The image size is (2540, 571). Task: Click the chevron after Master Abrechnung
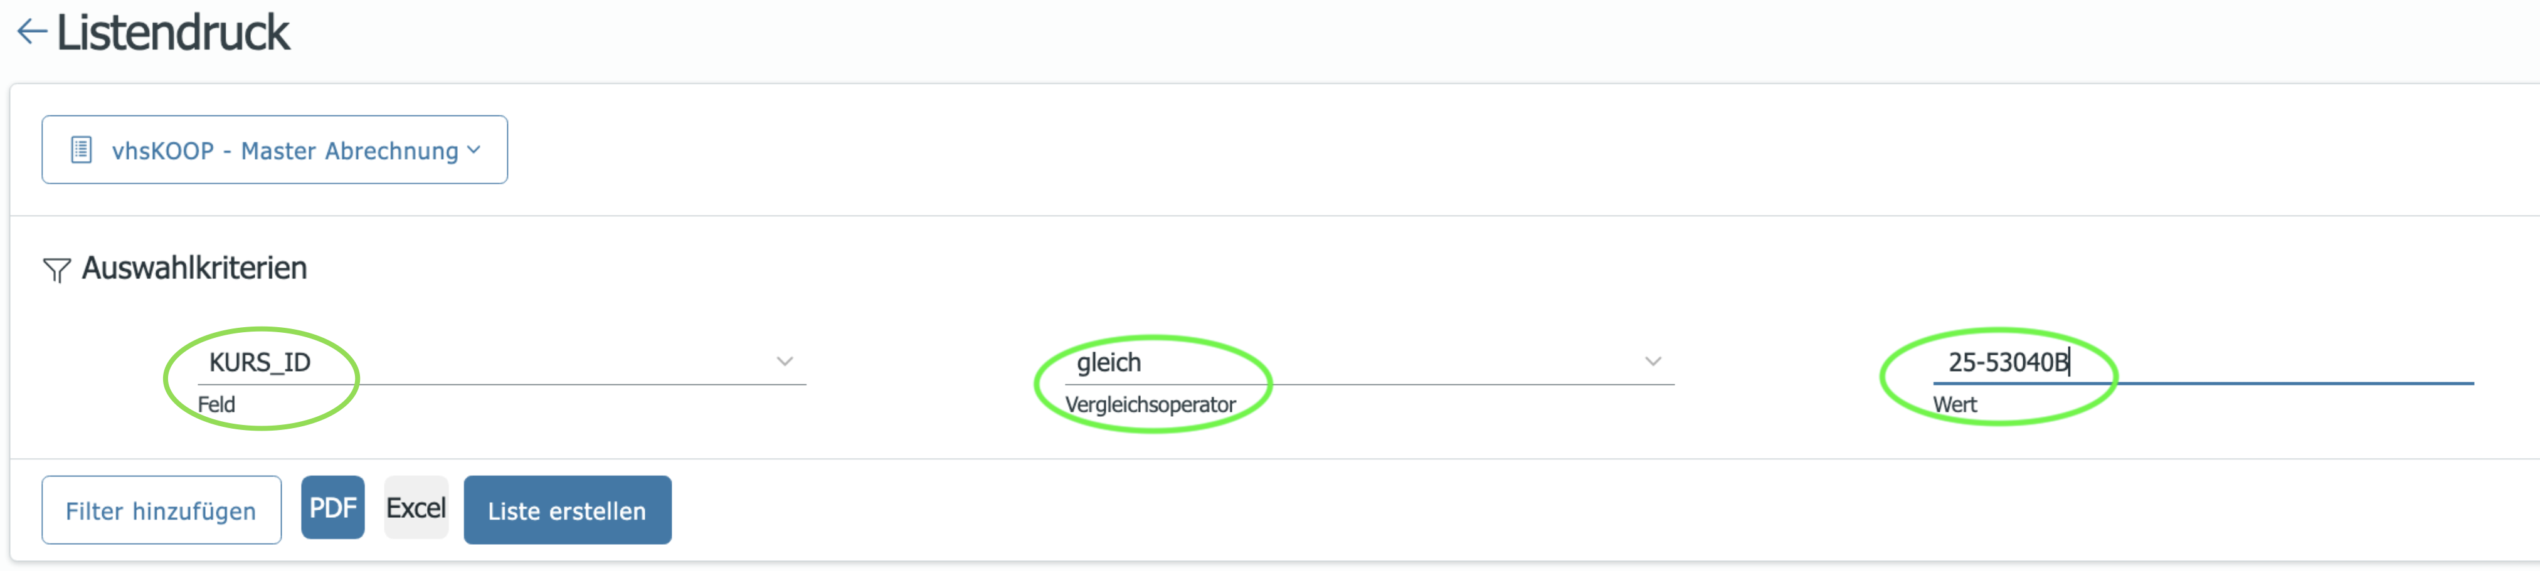474,150
